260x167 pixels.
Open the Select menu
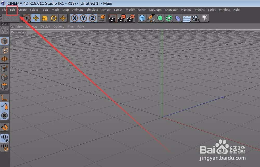point(34,10)
